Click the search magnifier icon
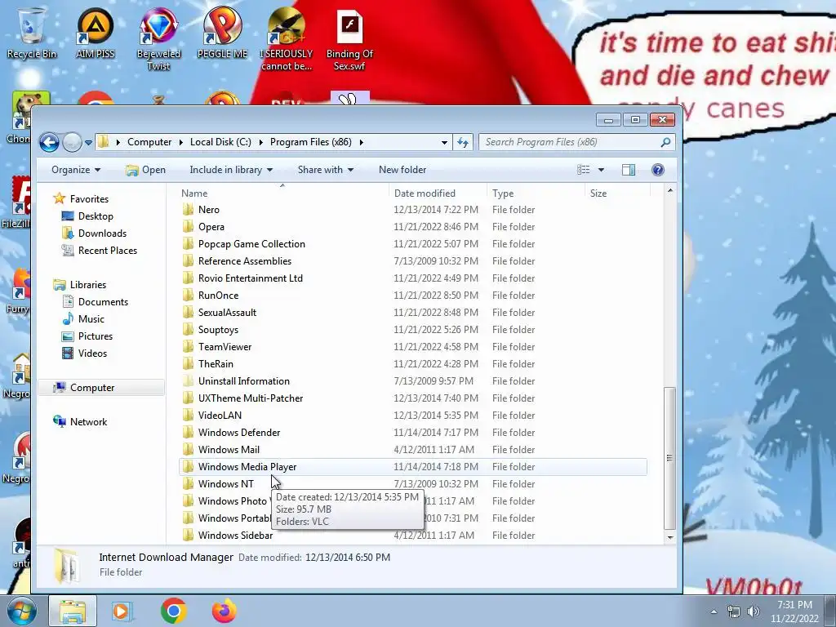836x627 pixels. pyautogui.click(x=665, y=142)
